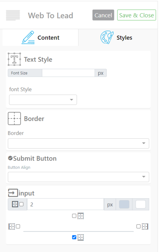The image size is (159, 252).
Task: Click the paint palette icon on Styles tab
Action: (x=107, y=37)
